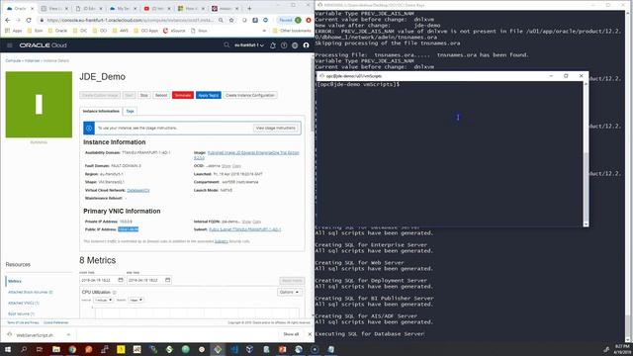The width and height of the screenshot is (633, 356).
Task: Open the user profile icon in Oracle header
Action: (x=306, y=45)
